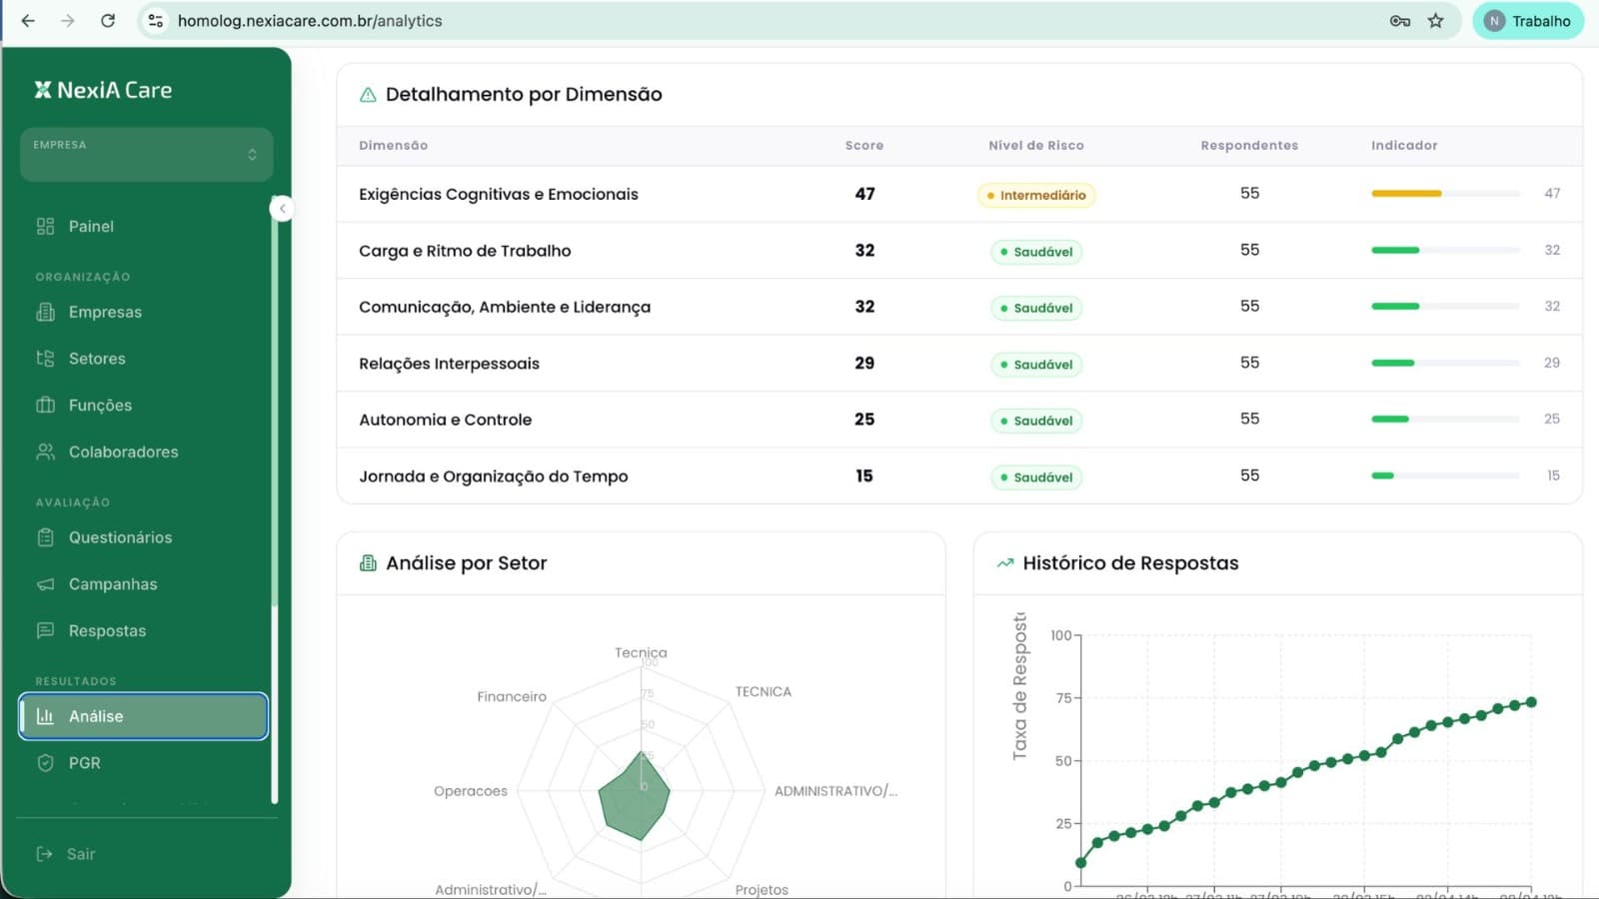The image size is (1599, 899).
Task: Click the Sair logout icon
Action: 44,854
